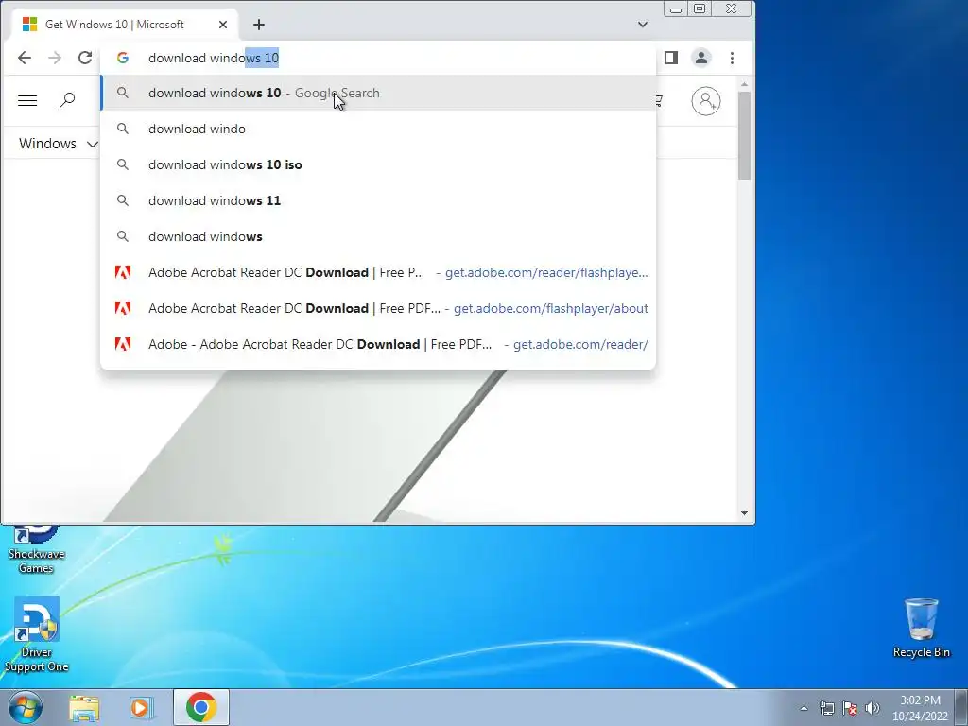Click the browser forward arrow

click(55, 58)
